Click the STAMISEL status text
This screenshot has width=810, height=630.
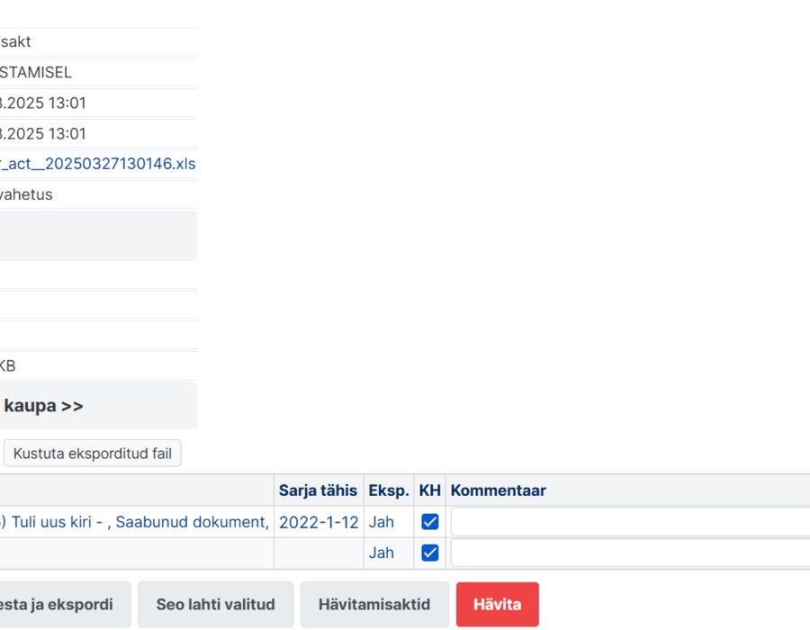(36, 72)
